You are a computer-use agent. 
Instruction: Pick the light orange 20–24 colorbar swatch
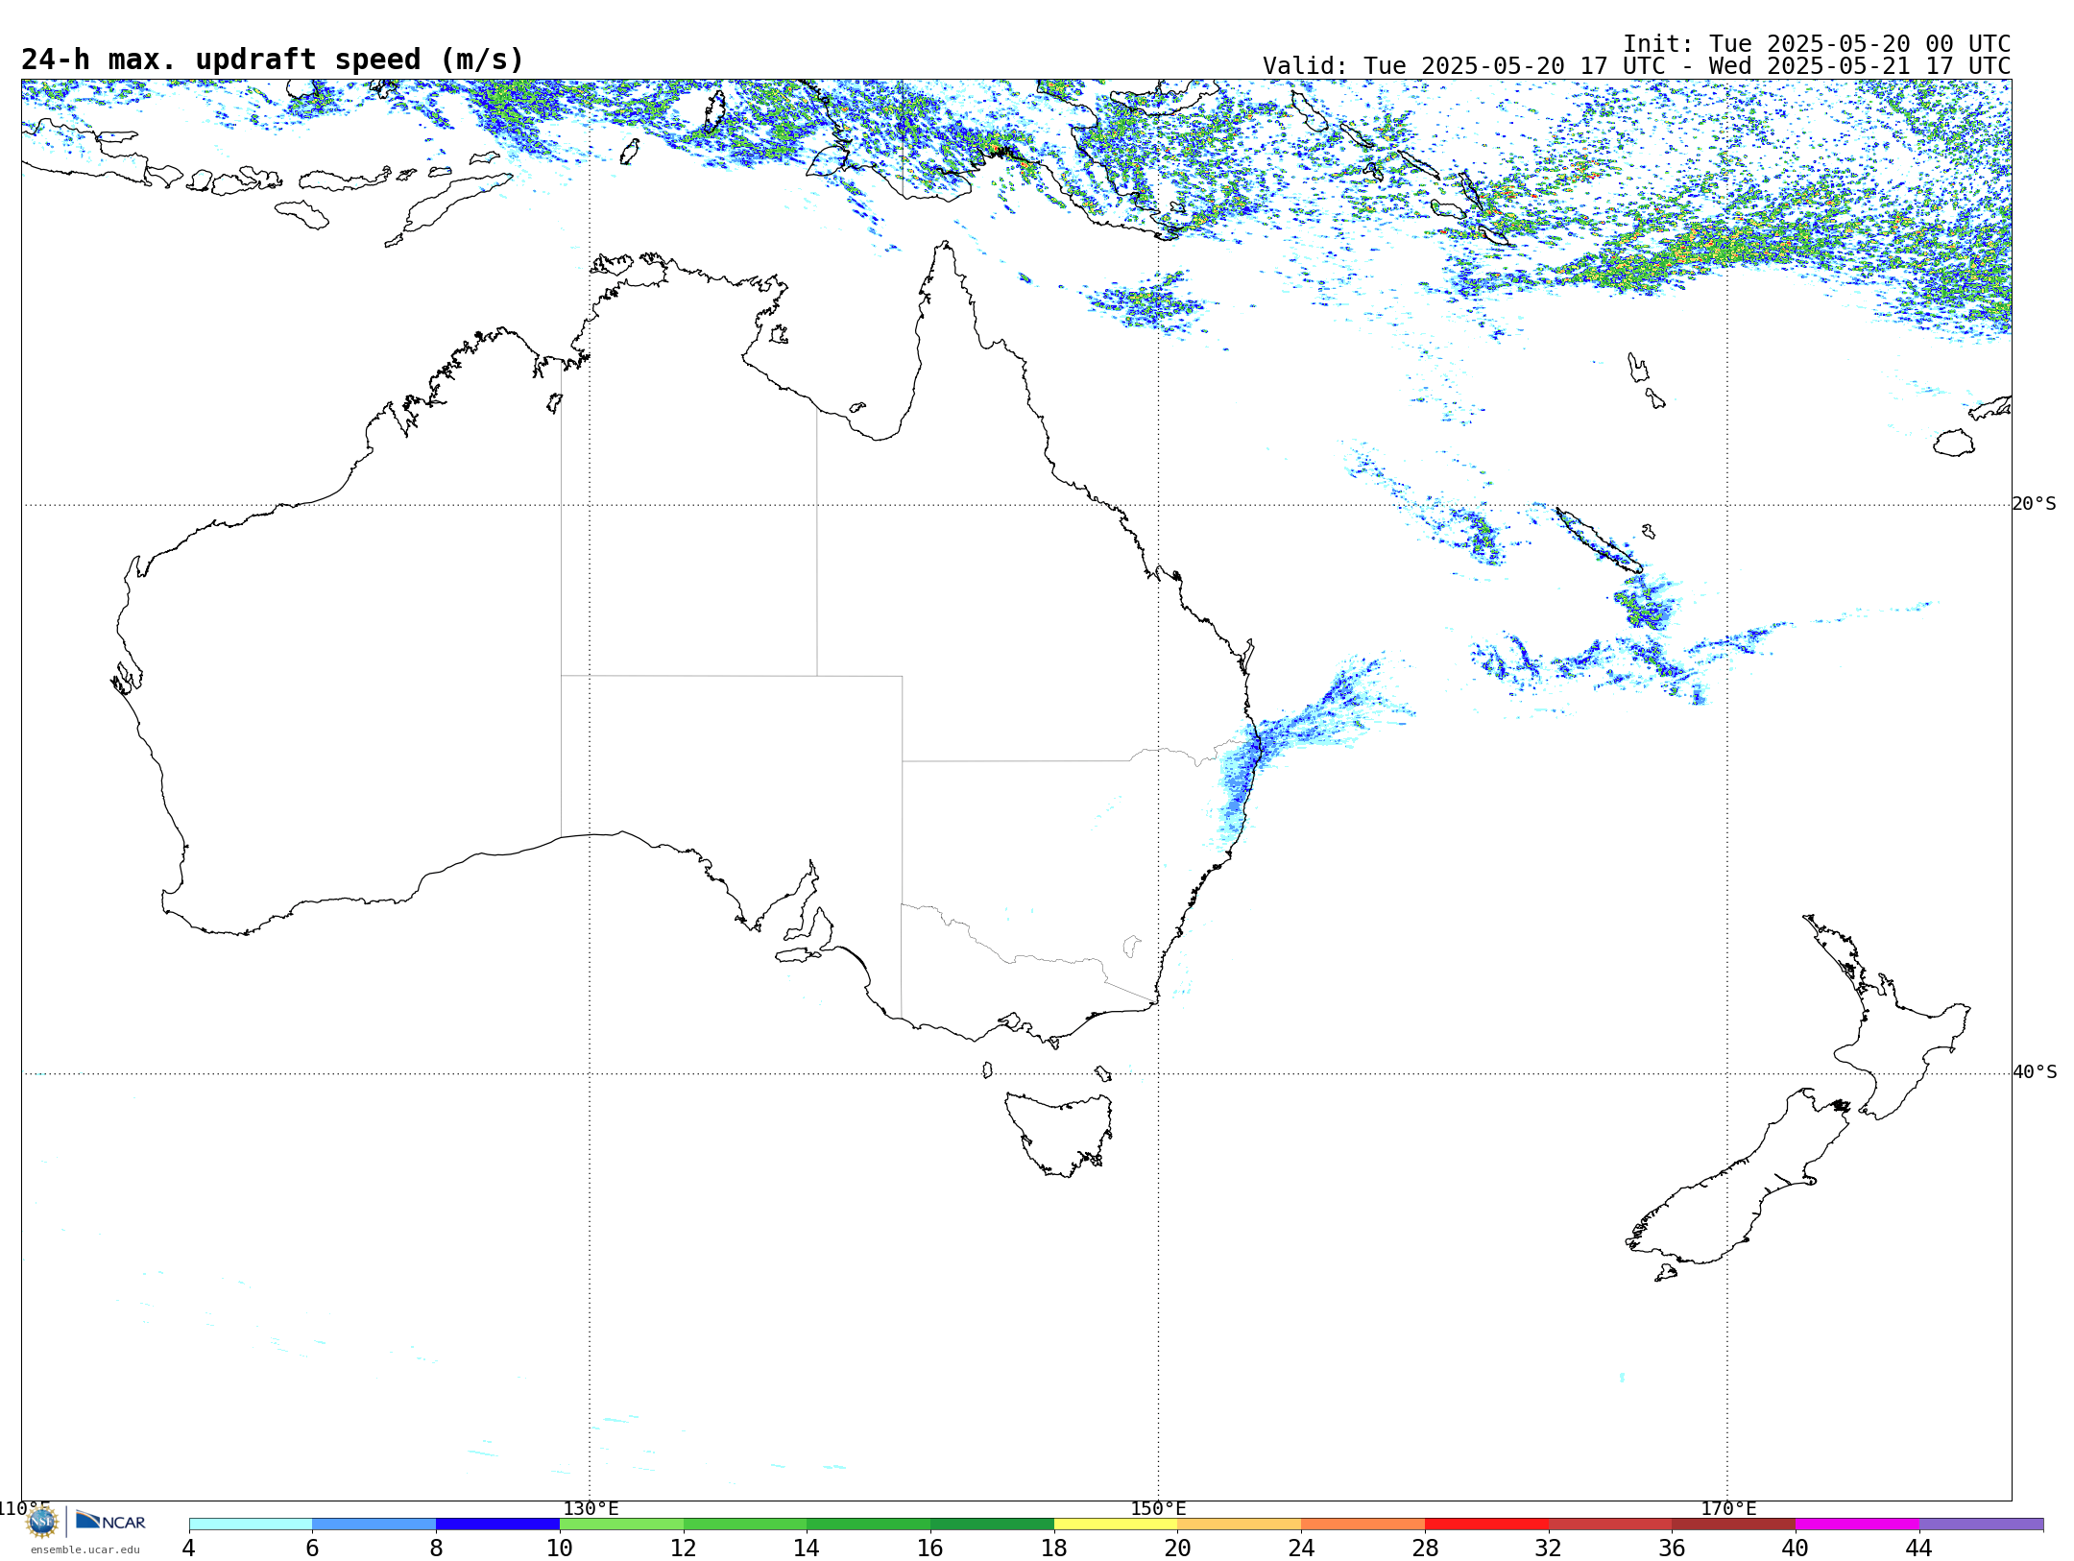coord(1240,1524)
